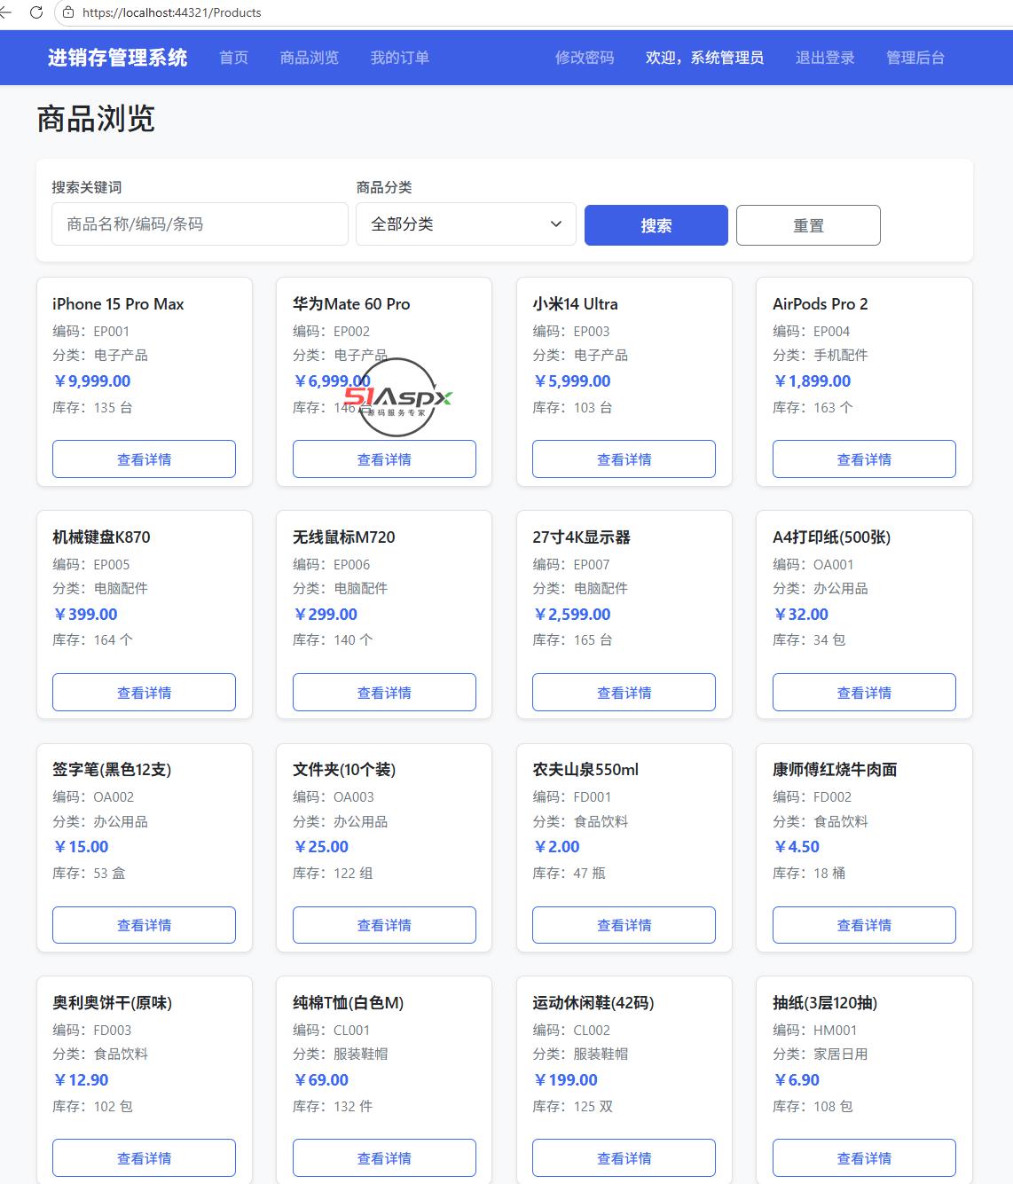Screen dimensions: 1013x1184
Task: View 文件夹(10个装) details
Action: click(384, 925)
